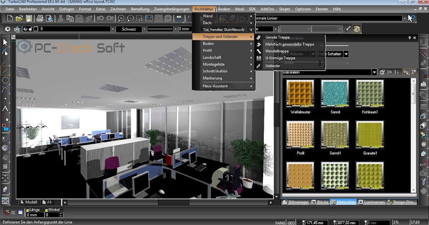Screen dimensions: 429x225
Task: Open the layer dropdown arrow
Action: tap(113, 29)
